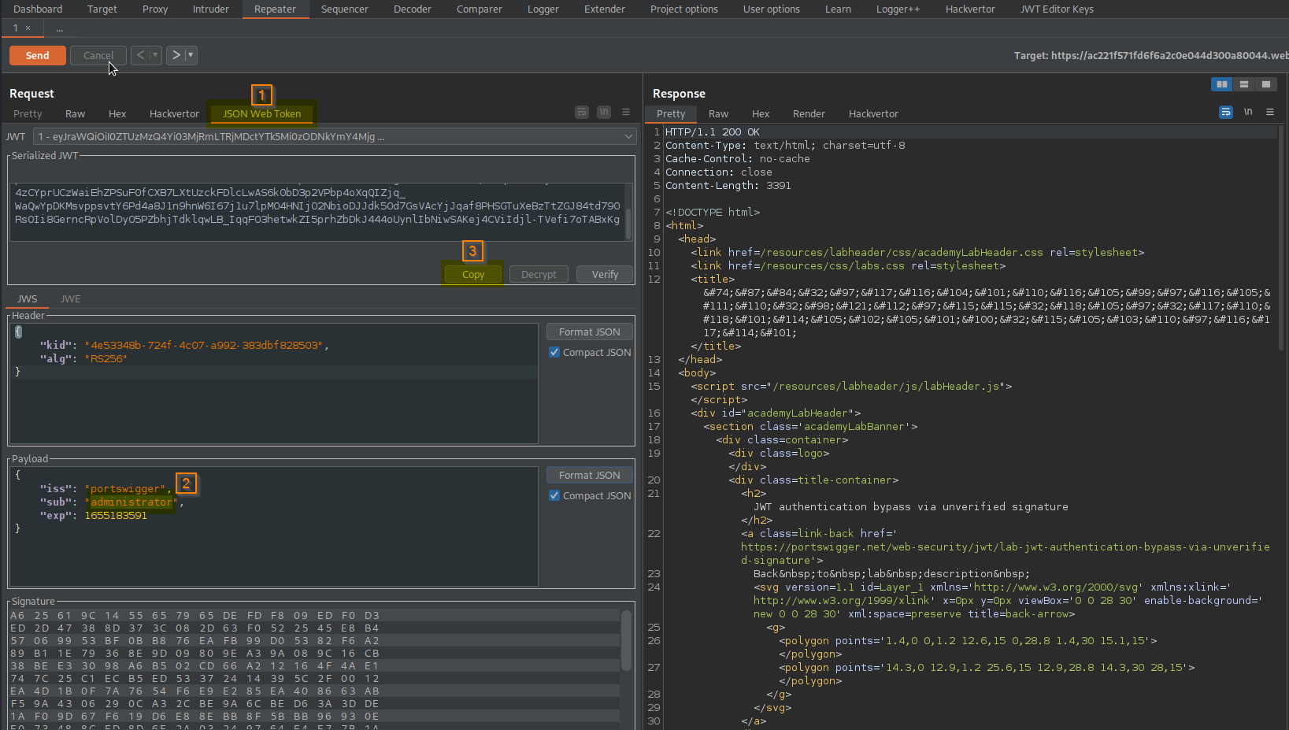Screen dimensions: 1289x730
Task: Open the Comparer tab
Action: coord(480,9)
